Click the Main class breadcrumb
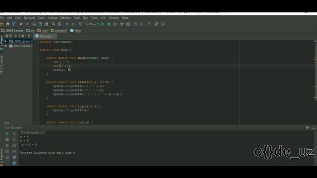Screen dimensions: 317x178 tap(76, 31)
